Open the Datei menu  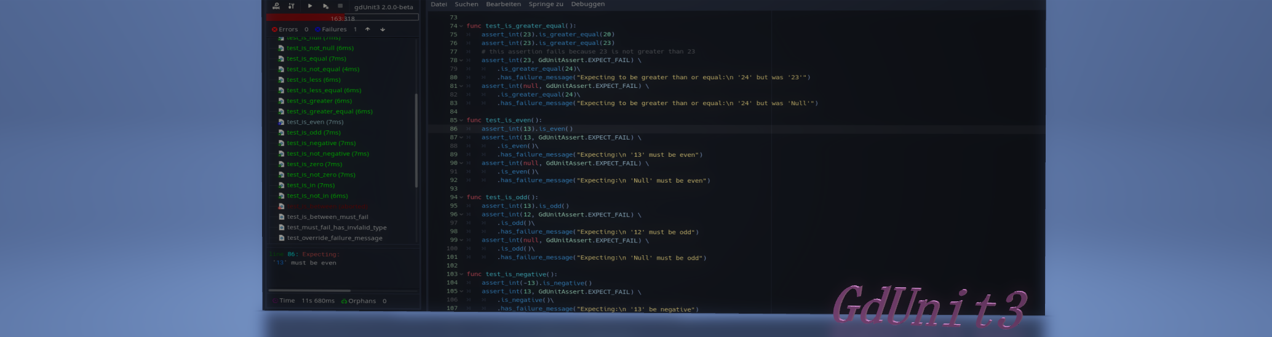point(439,4)
